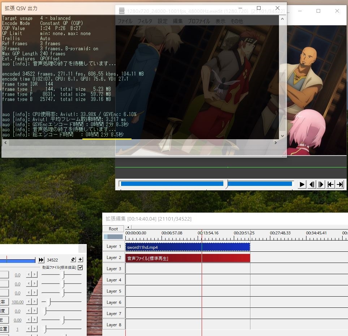Click the 1 value in 位置 row
Viewport: 348px width, 336px height.
pyautogui.click(x=17, y=329)
